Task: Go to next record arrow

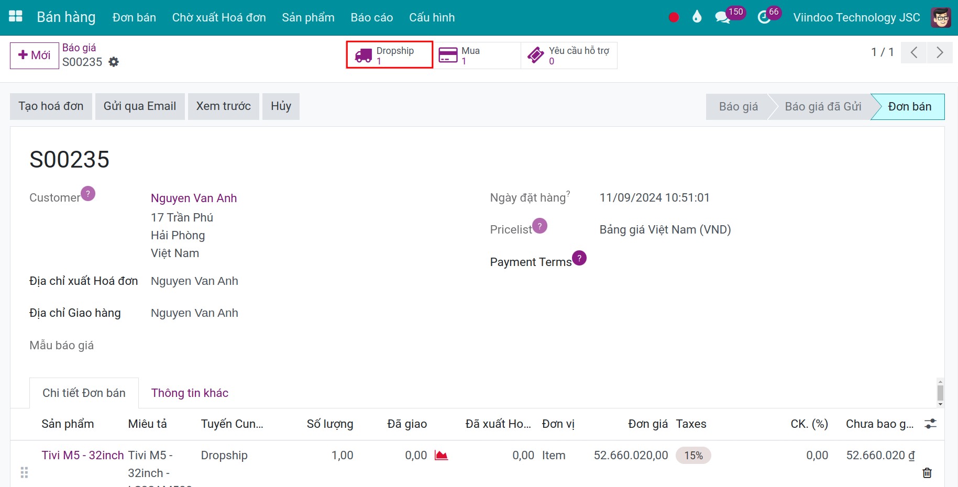Action: click(940, 52)
